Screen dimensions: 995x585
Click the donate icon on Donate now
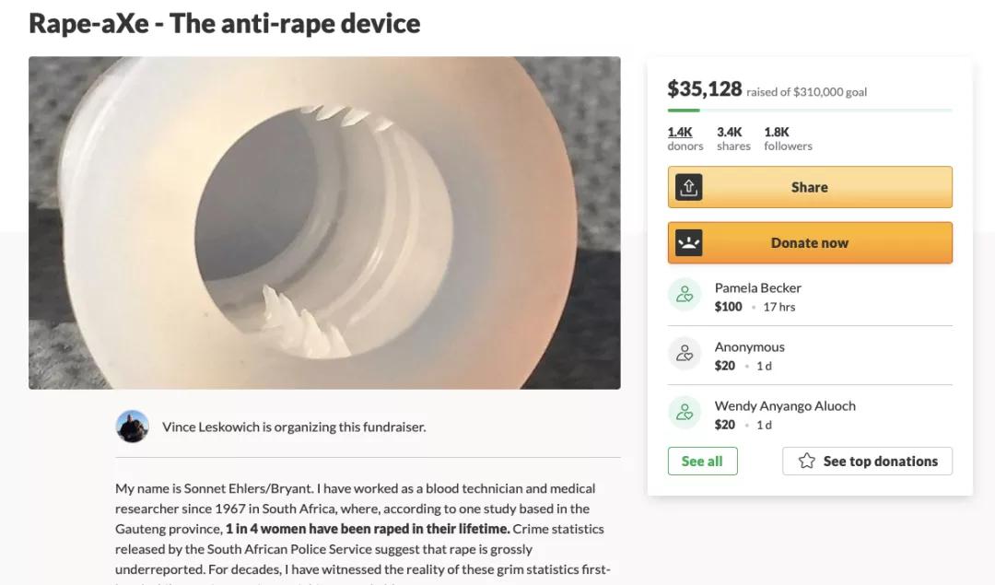click(688, 243)
